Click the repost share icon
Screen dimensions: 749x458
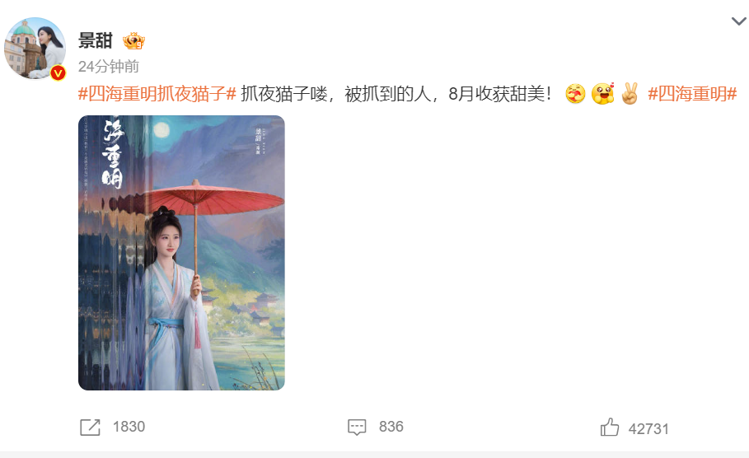point(90,427)
